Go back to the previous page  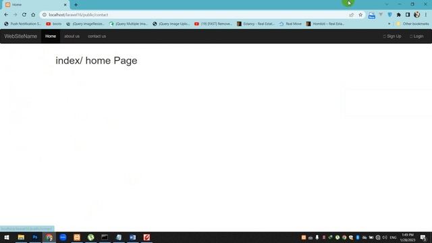coord(6,15)
